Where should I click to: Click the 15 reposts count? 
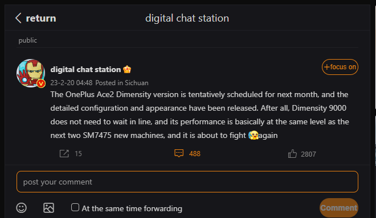[x=78, y=153]
